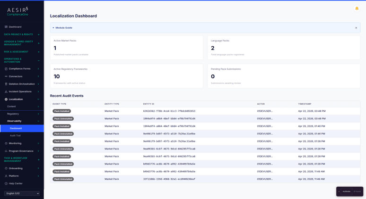Viewport: 366px width, 199px height.
Task: Click the Module Guide link text
Action: pyautogui.click(x=64, y=28)
